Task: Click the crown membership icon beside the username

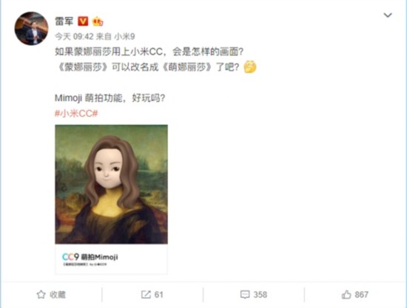Action: (x=98, y=21)
